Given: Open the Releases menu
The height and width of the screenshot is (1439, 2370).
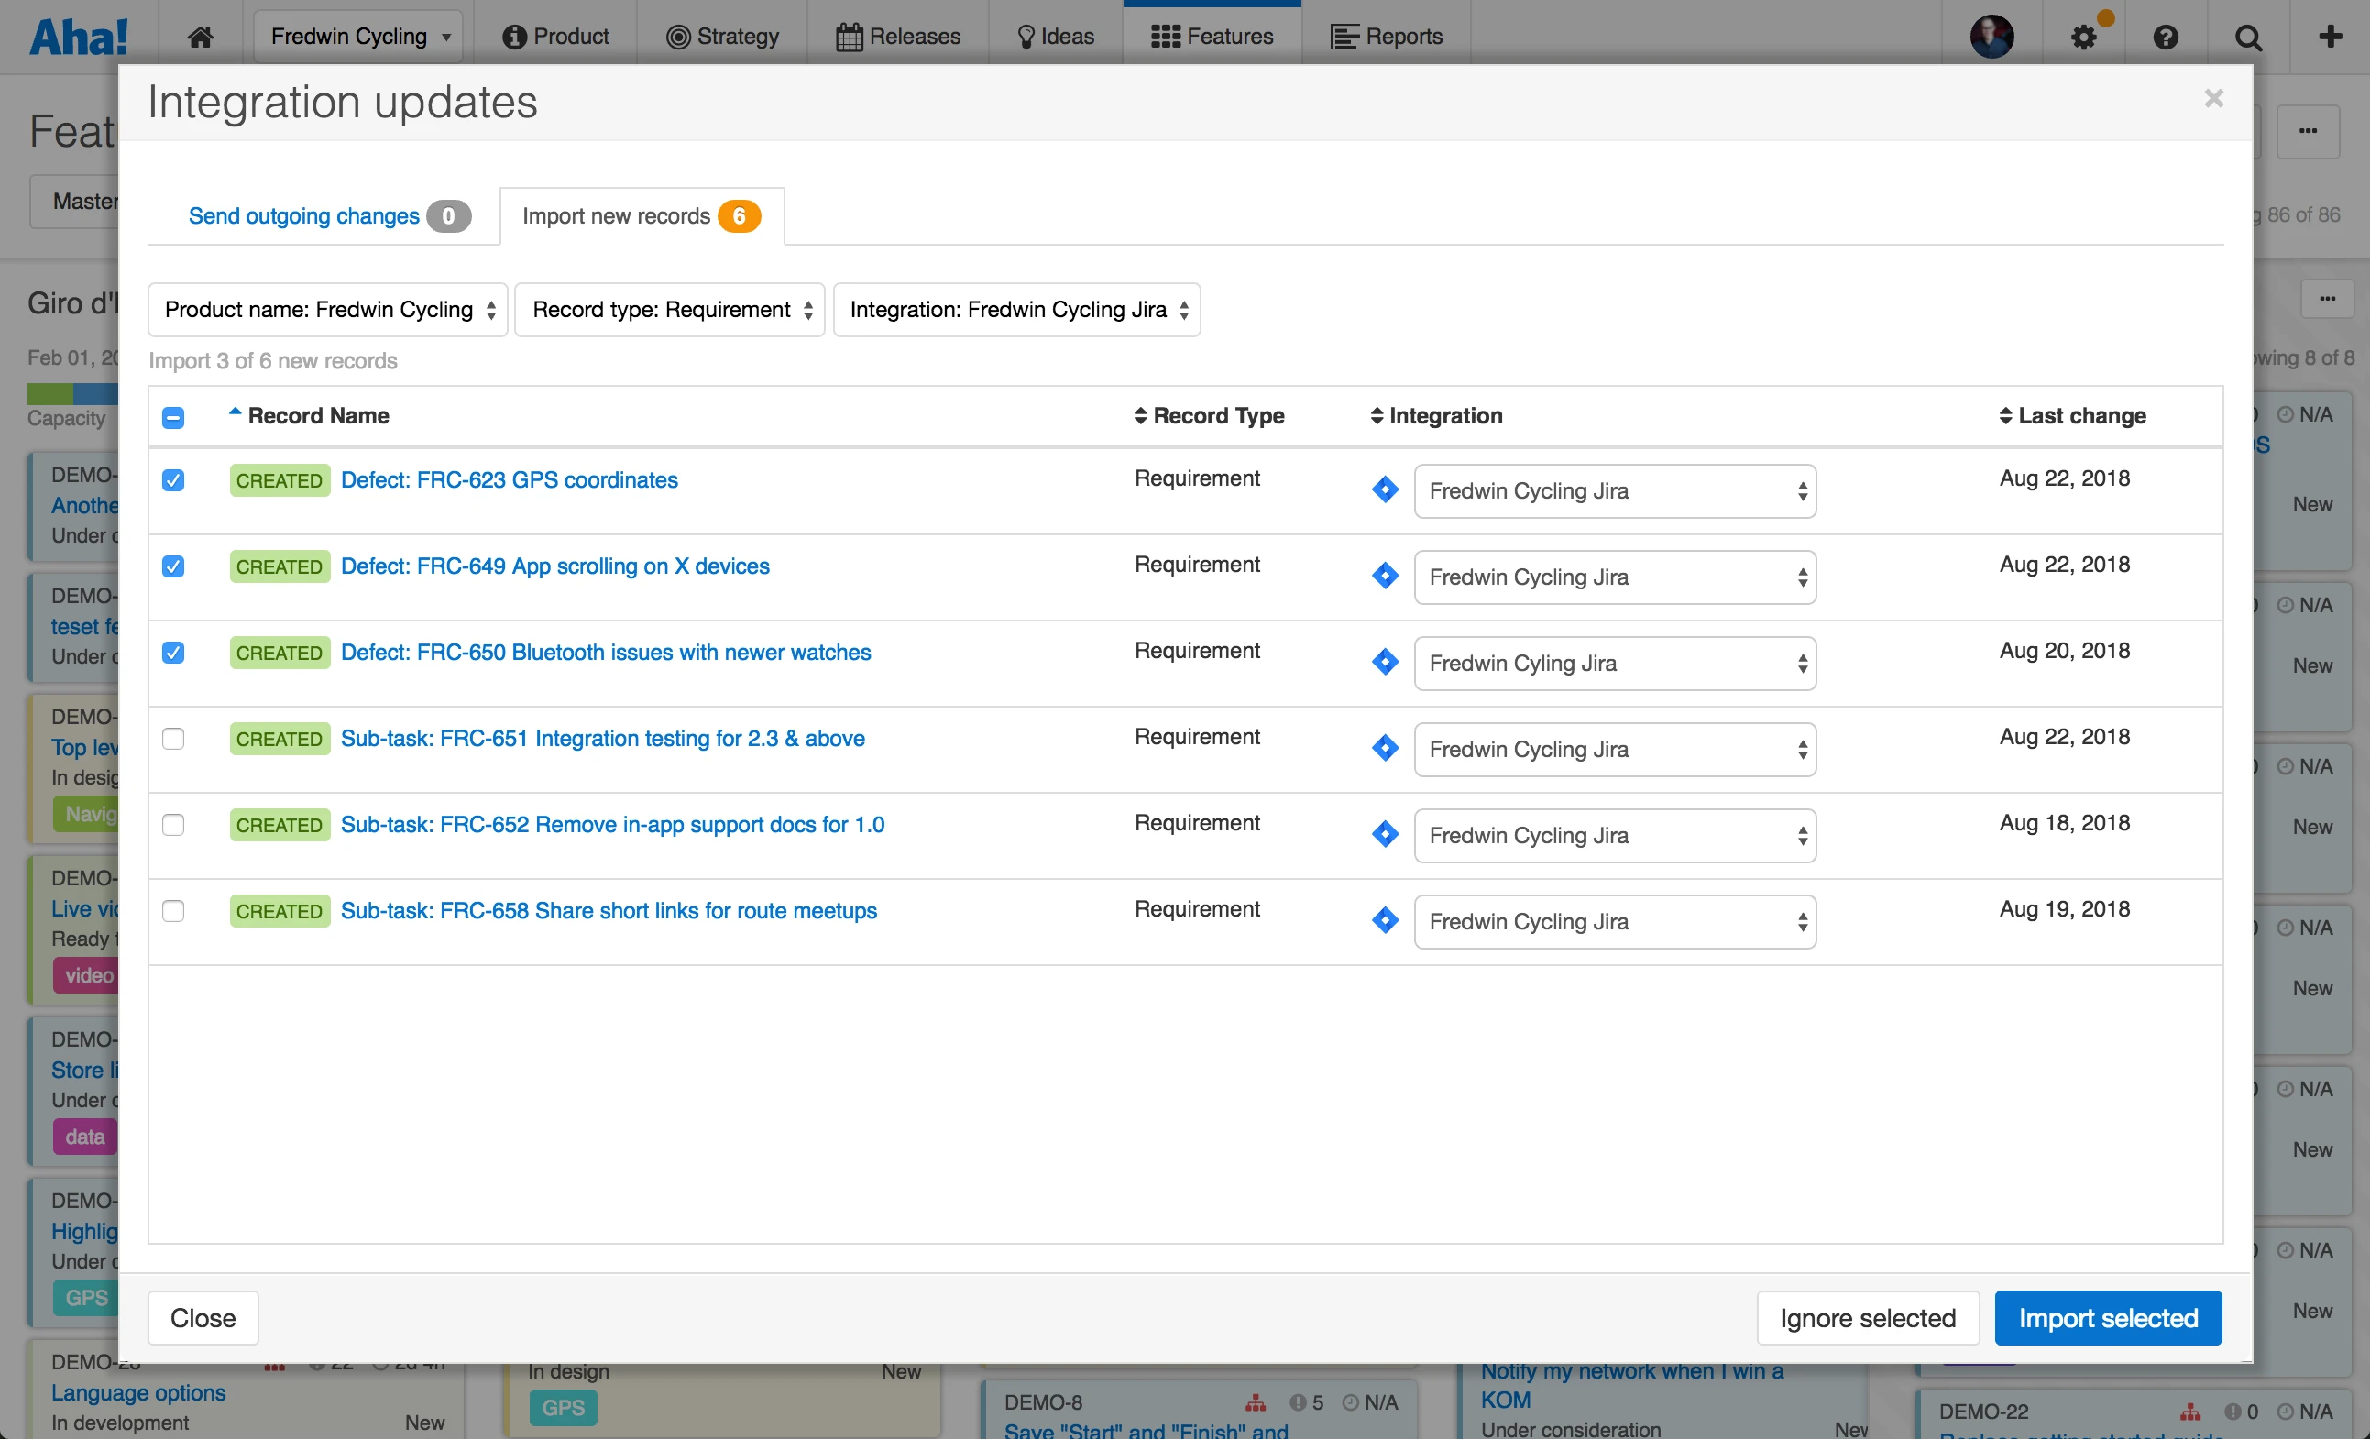Looking at the screenshot, I should click(x=898, y=37).
